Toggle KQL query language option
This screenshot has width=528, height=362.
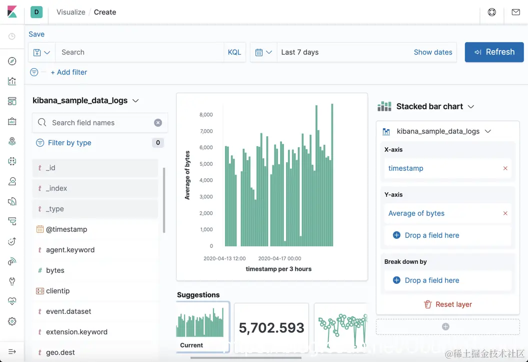click(234, 52)
